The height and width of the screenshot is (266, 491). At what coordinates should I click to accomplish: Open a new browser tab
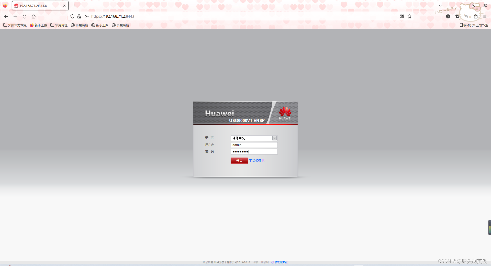(74, 6)
